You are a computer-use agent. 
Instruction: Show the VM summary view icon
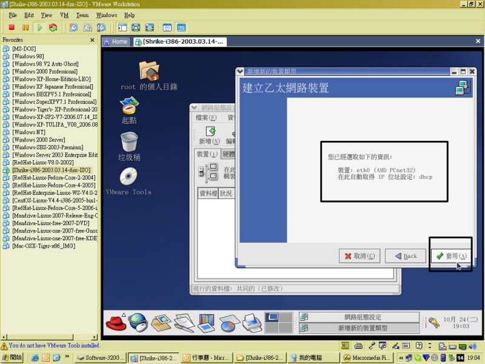pyautogui.click(x=167, y=27)
